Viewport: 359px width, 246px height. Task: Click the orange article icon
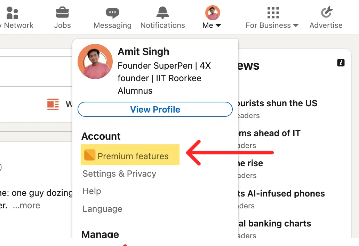coord(53,104)
